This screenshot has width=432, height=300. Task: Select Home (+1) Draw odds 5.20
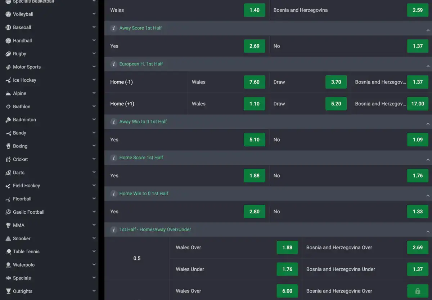[336, 104]
